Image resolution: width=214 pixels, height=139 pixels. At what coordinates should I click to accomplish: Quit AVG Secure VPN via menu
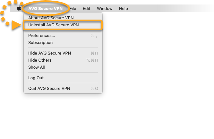[x=63, y=89]
